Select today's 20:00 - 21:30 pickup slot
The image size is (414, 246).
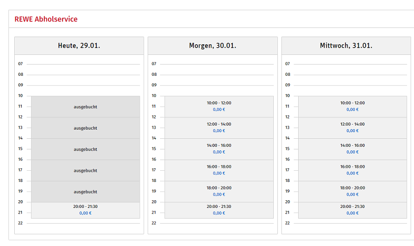pos(85,209)
